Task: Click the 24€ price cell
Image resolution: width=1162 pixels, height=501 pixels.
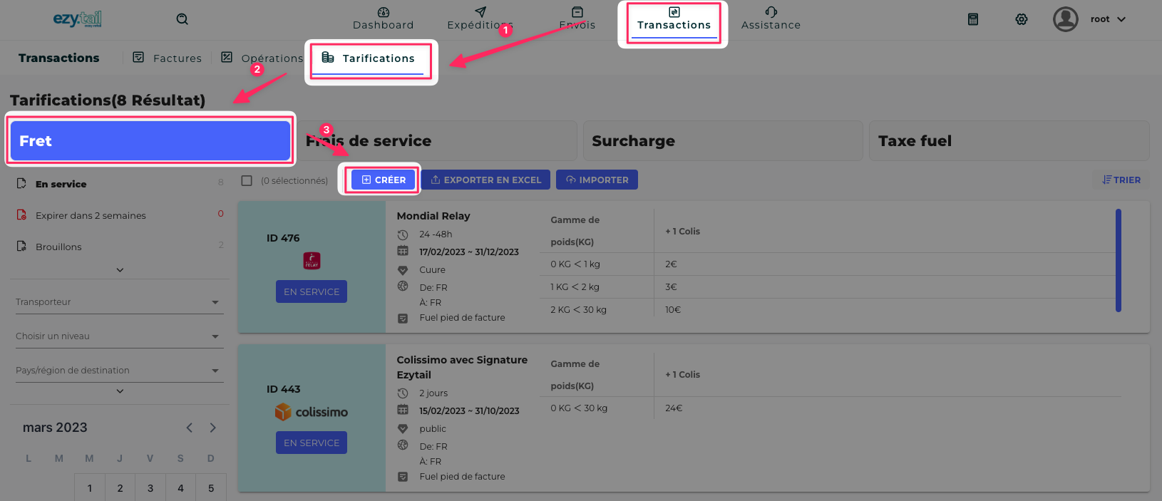Action: pyautogui.click(x=674, y=408)
